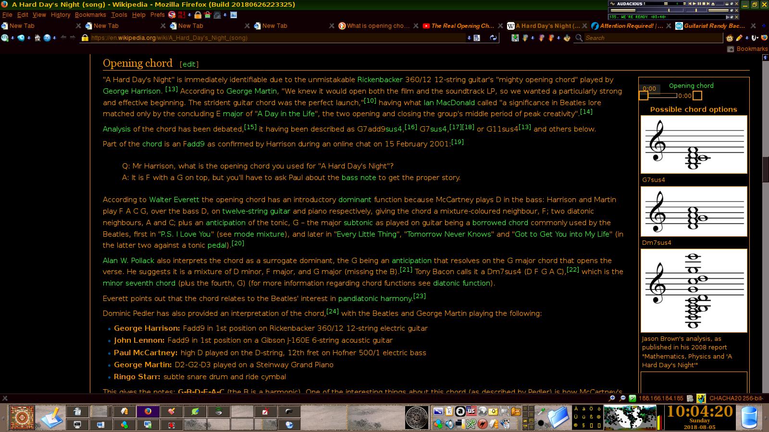
Task: Click Audacious stop button
Action: click(704, 3)
